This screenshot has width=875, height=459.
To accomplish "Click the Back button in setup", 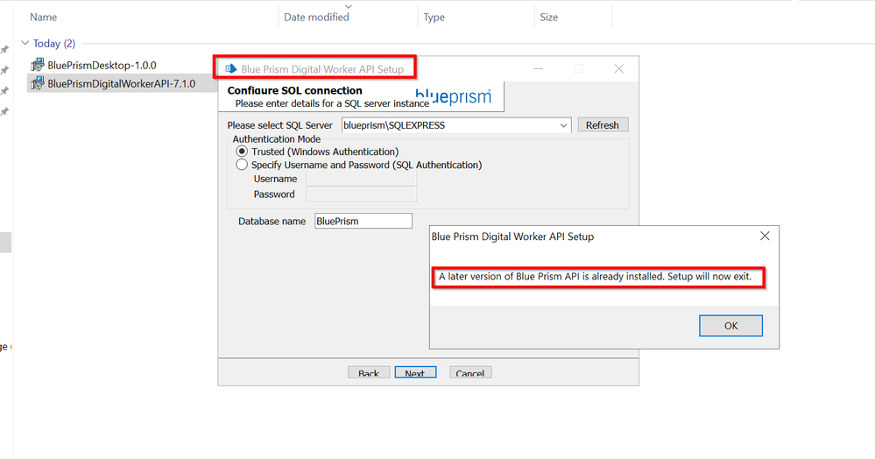I will [368, 373].
